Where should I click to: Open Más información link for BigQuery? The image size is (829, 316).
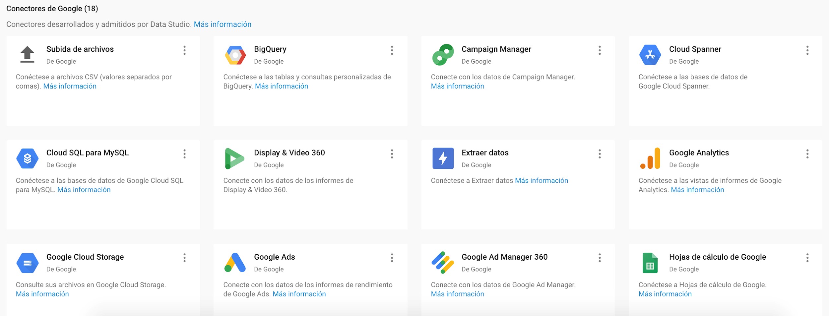click(x=281, y=86)
